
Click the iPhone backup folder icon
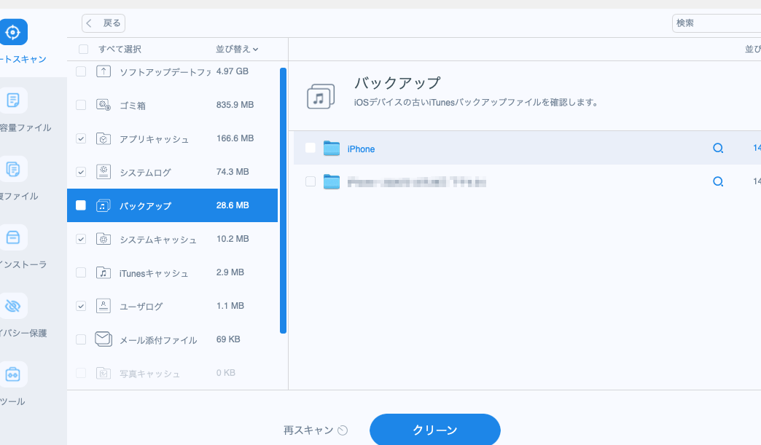point(332,148)
